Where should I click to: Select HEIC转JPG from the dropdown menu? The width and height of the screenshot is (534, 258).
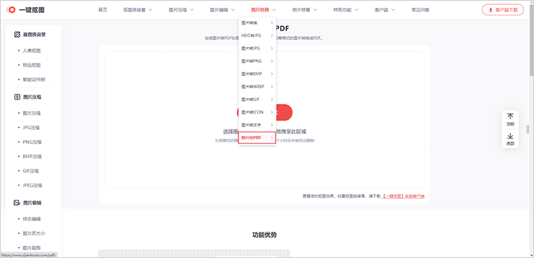pyautogui.click(x=257, y=36)
